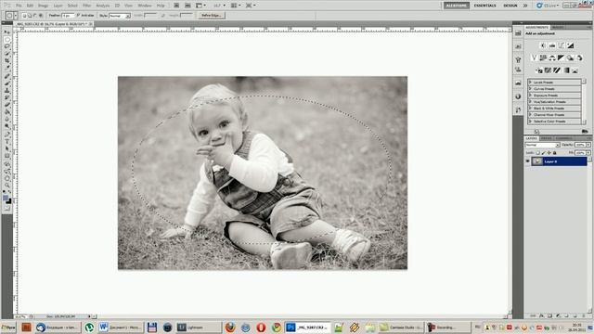Screen dimensions: 594x334
Task: Open the Filter menu
Action: coord(86,6)
